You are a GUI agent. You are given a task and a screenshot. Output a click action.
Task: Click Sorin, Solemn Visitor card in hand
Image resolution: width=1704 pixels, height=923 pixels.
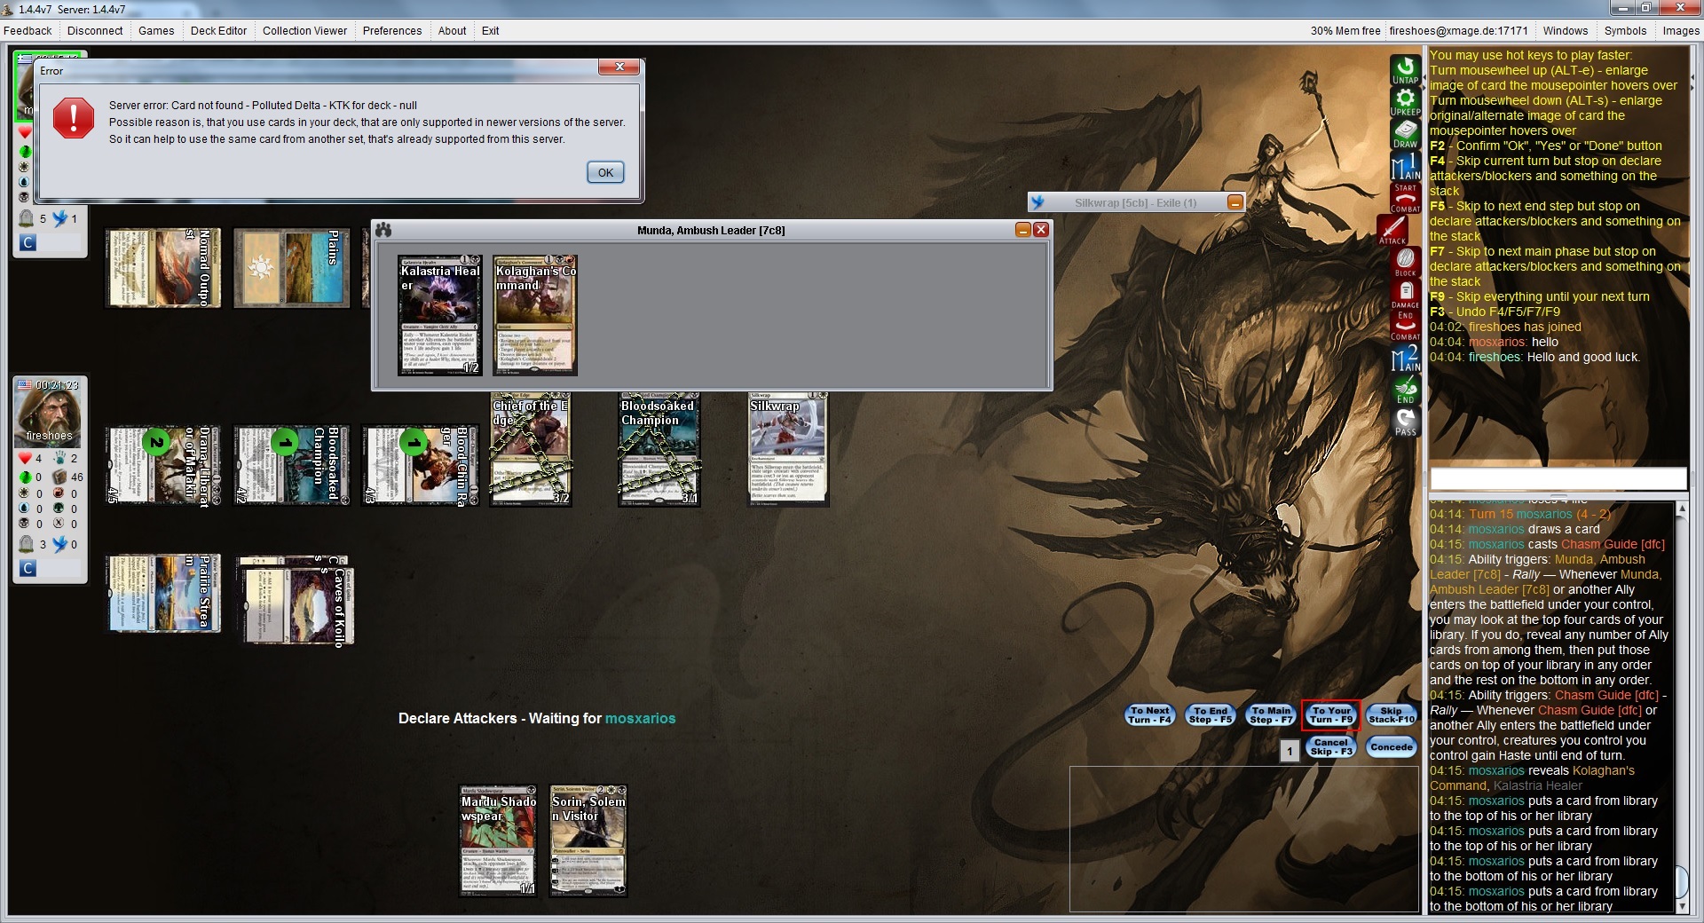588,840
